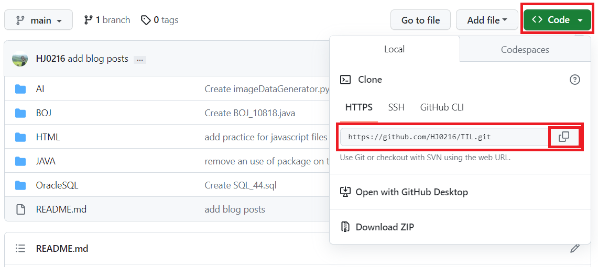Select the HTTPS clone tab
This screenshot has width=598, height=267.
click(x=358, y=107)
